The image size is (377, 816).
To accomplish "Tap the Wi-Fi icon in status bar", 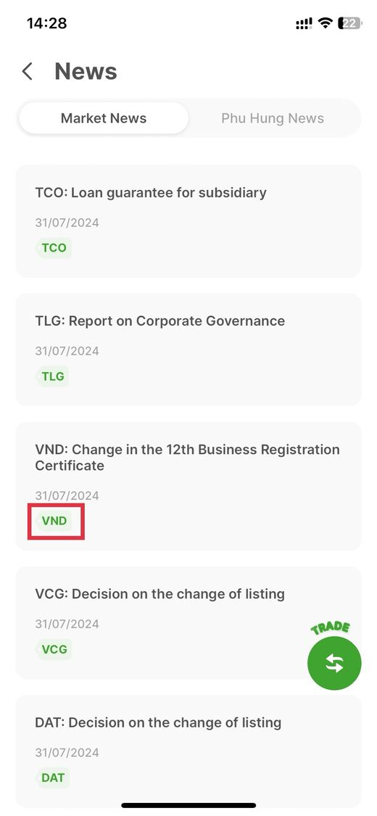I will click(x=326, y=23).
